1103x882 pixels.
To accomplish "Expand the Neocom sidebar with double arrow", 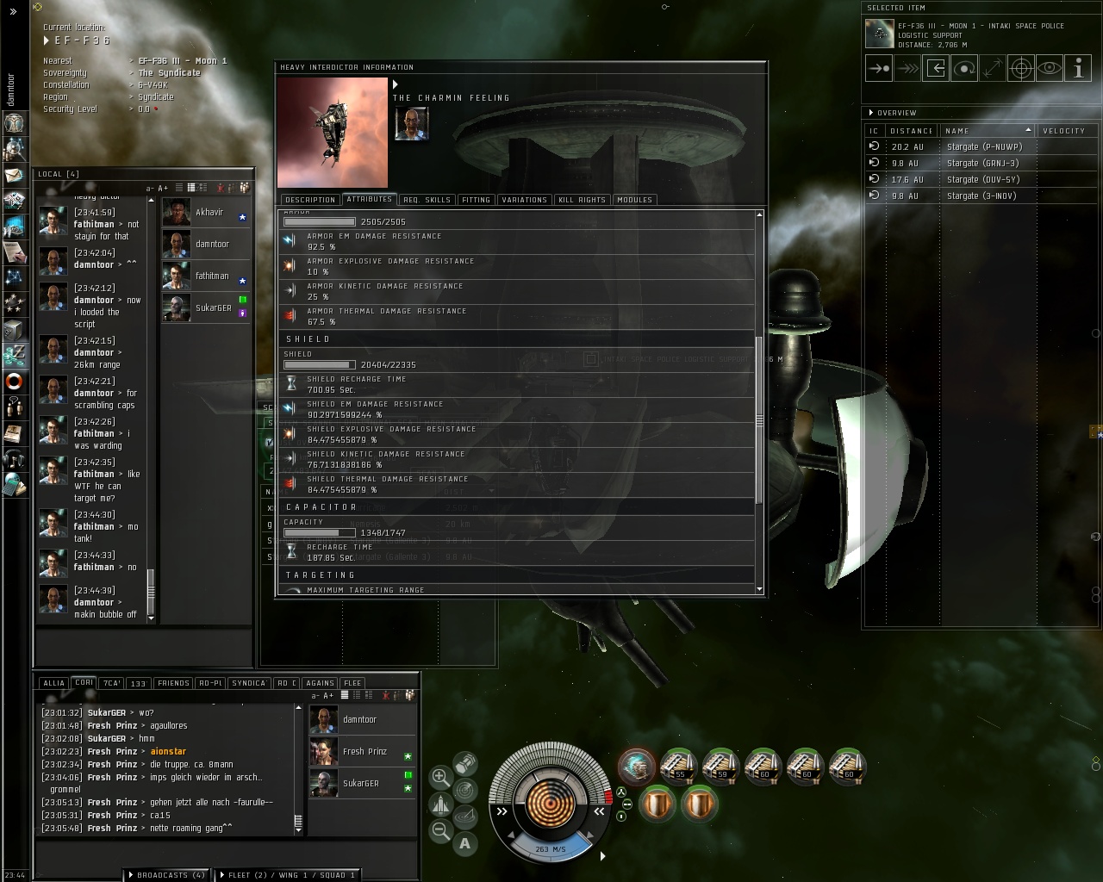I will pos(13,11).
